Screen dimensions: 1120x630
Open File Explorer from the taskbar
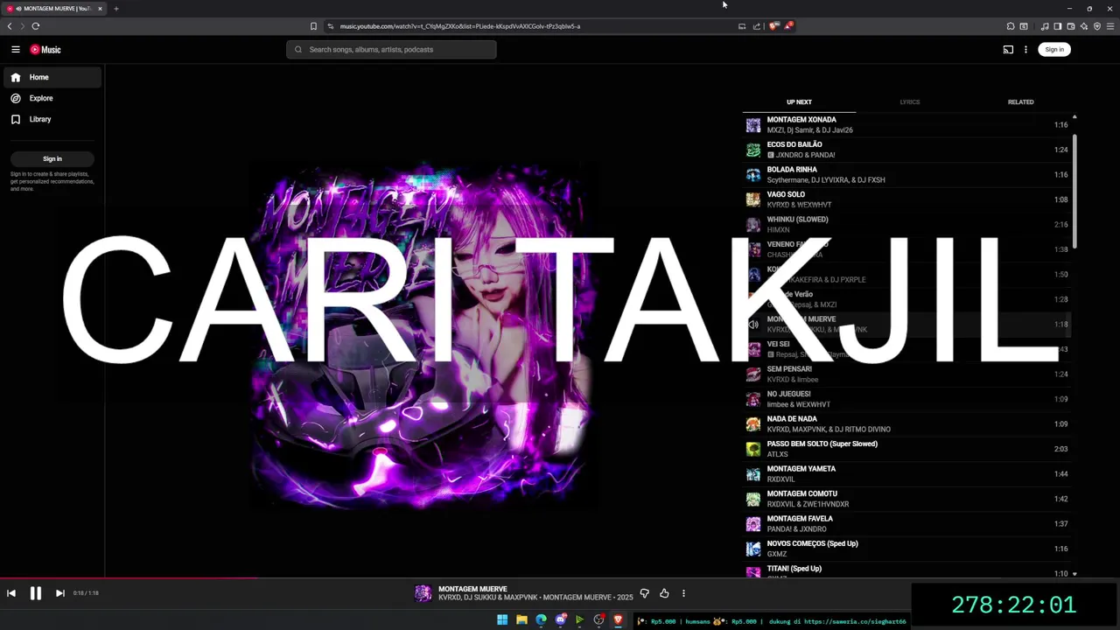521,620
